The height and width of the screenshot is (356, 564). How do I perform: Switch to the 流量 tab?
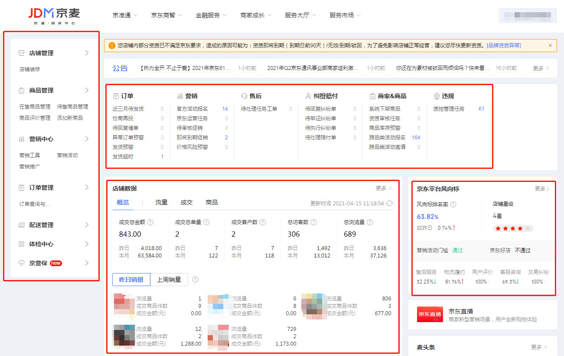point(161,202)
